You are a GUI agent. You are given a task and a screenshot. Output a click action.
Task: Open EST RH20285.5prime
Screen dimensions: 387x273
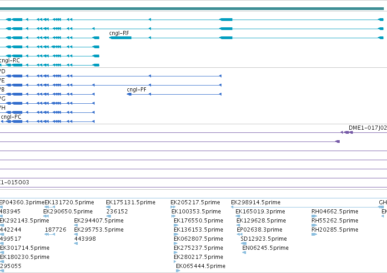335,230
